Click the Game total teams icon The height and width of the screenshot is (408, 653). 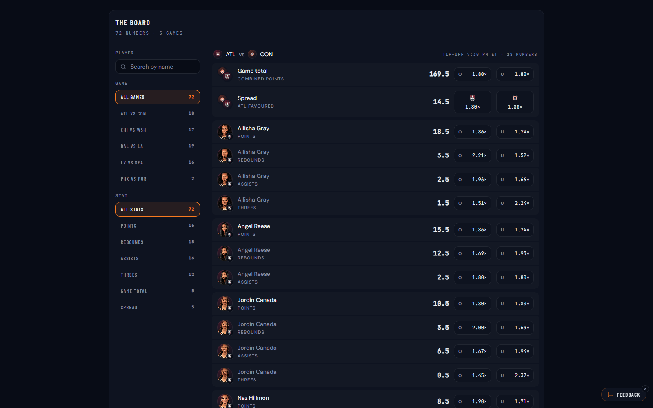(x=224, y=74)
